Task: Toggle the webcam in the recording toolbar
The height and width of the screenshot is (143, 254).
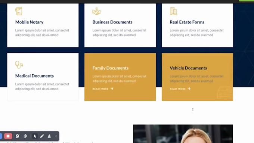Action: (x=18, y=136)
